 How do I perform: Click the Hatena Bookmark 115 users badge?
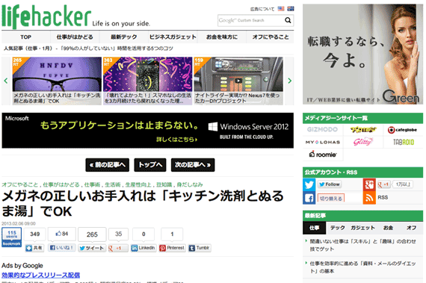pyautogui.click(x=11, y=237)
